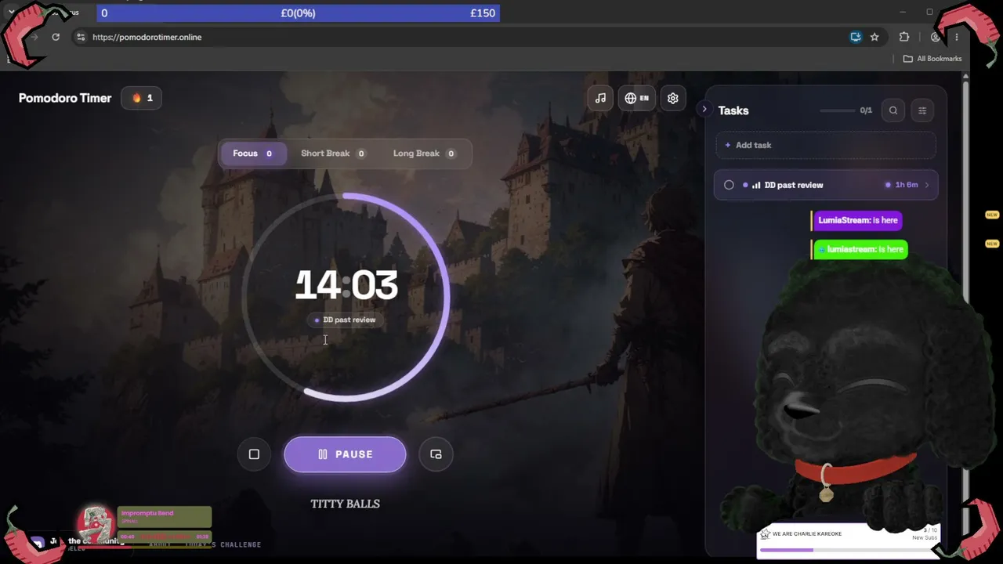This screenshot has width=1003, height=564.
Task: Click the 14:03 countdown display
Action: click(346, 285)
